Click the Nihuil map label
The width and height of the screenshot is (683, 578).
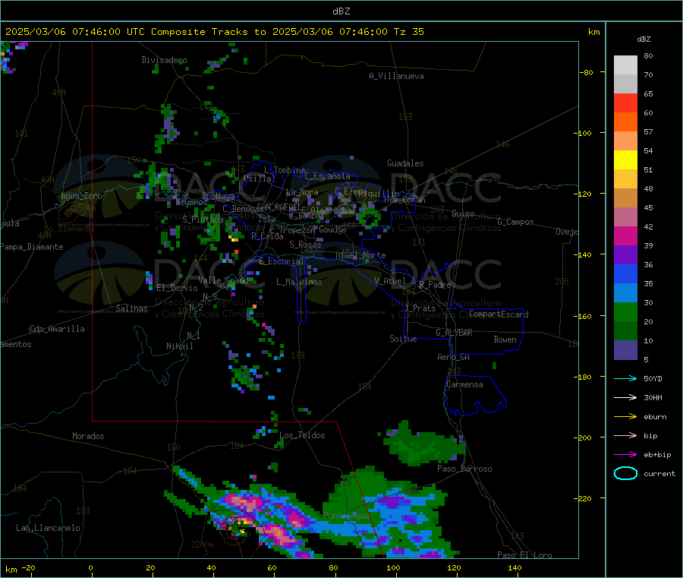180,346
